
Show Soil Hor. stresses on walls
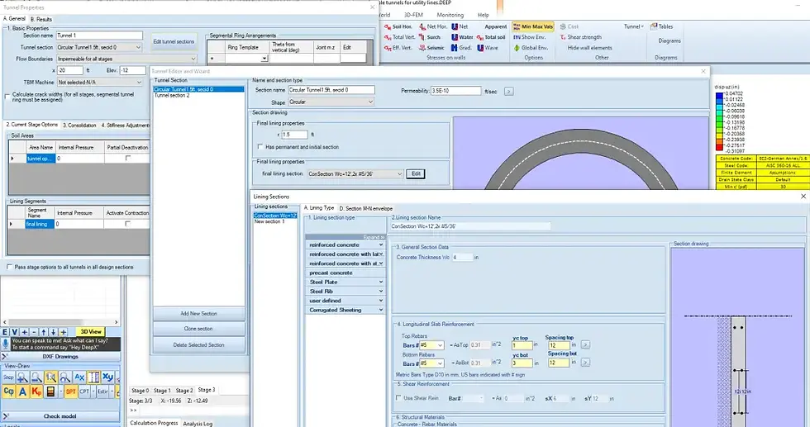point(398,26)
